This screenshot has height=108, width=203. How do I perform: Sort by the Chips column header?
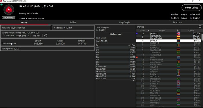tap(191, 30)
